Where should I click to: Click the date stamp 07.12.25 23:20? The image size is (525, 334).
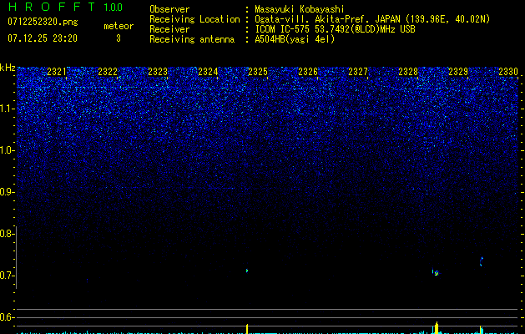[43, 38]
